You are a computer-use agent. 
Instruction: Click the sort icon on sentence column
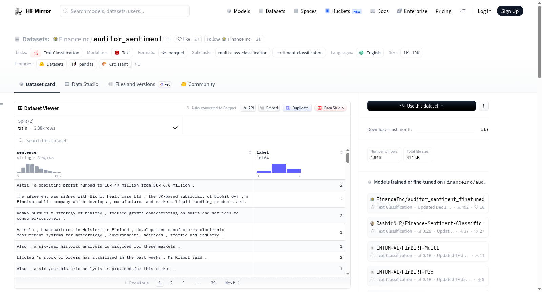pos(250,152)
